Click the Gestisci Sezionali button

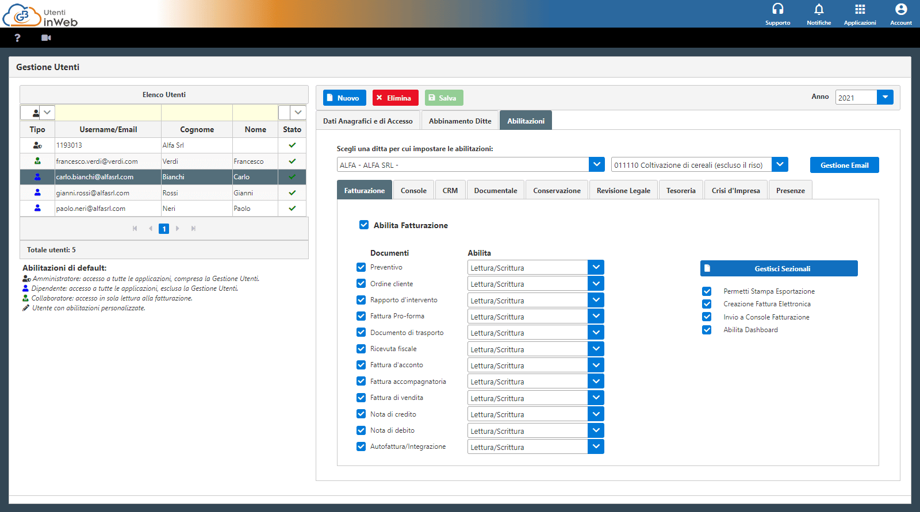[779, 268]
